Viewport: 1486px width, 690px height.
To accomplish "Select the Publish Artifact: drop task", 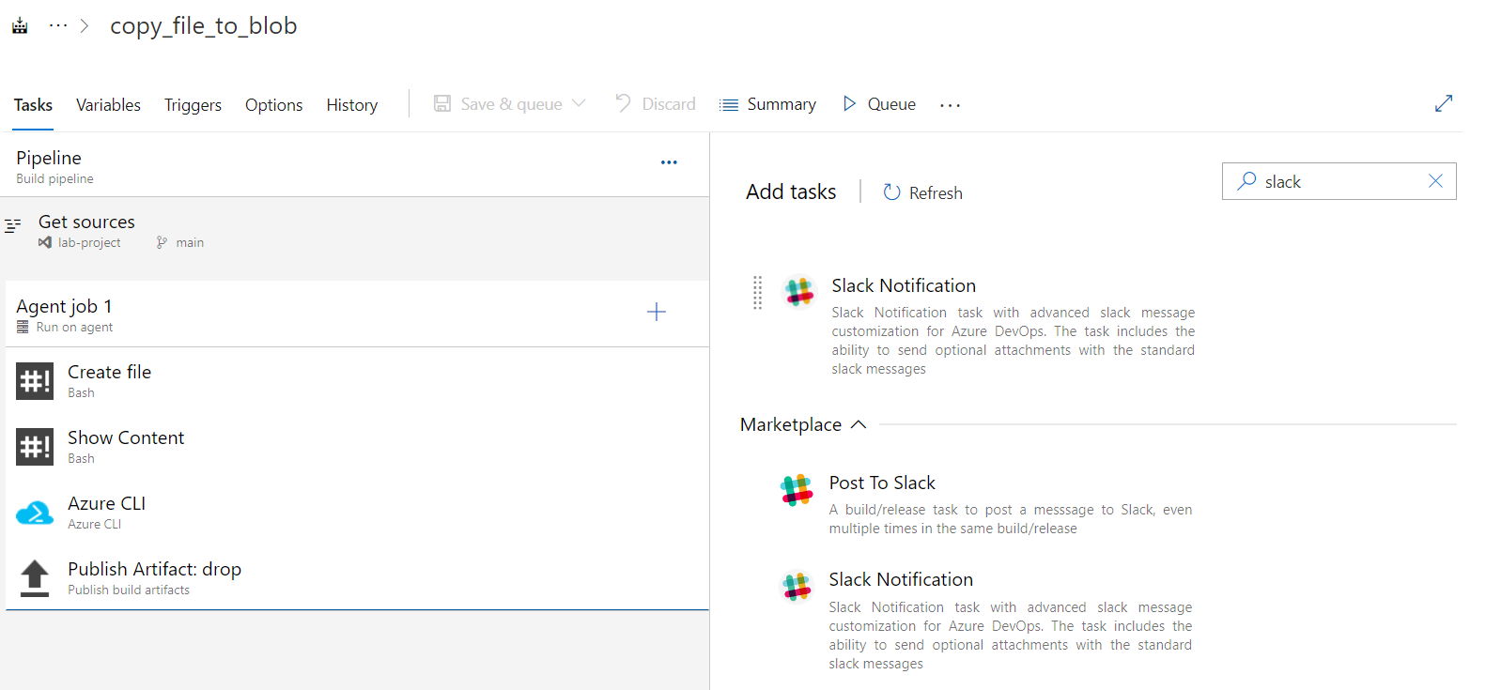I will tap(357, 577).
